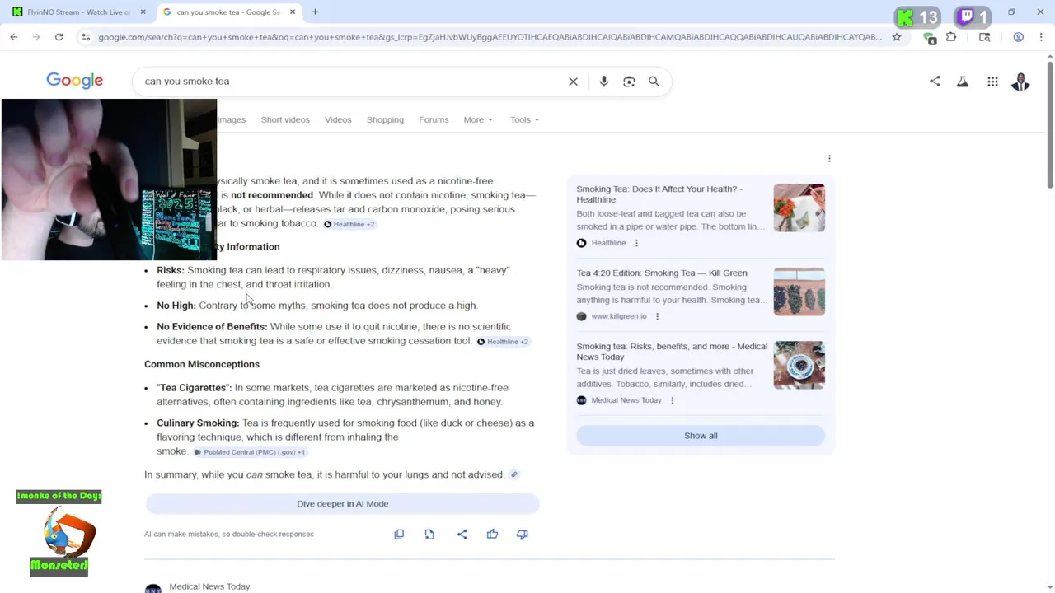Viewport: 1055px width, 593px height.
Task: Open Chrome's three-dot menu
Action: 1042,37
